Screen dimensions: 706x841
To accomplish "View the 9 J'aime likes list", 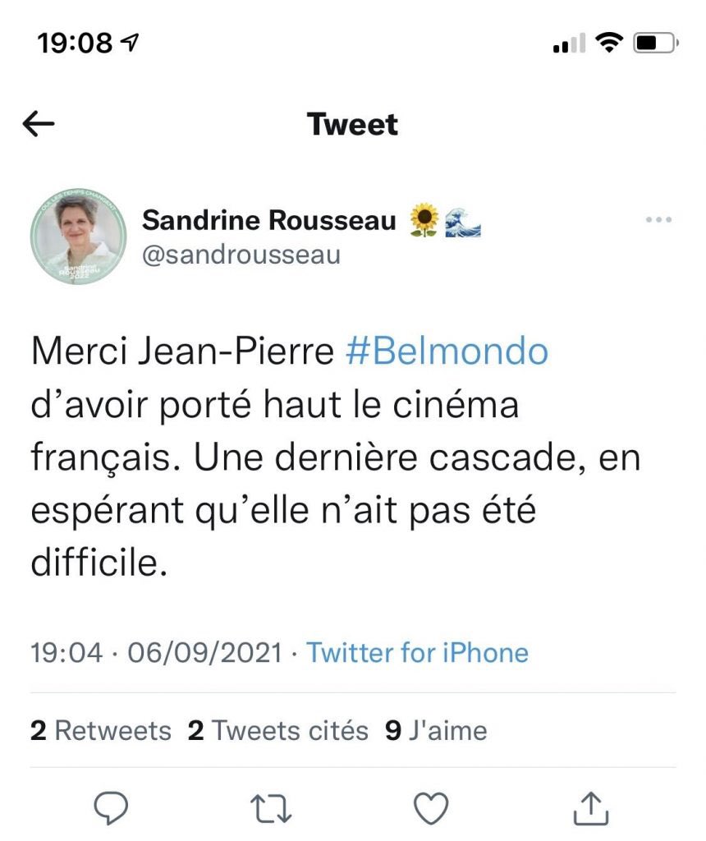I will pos(436,731).
